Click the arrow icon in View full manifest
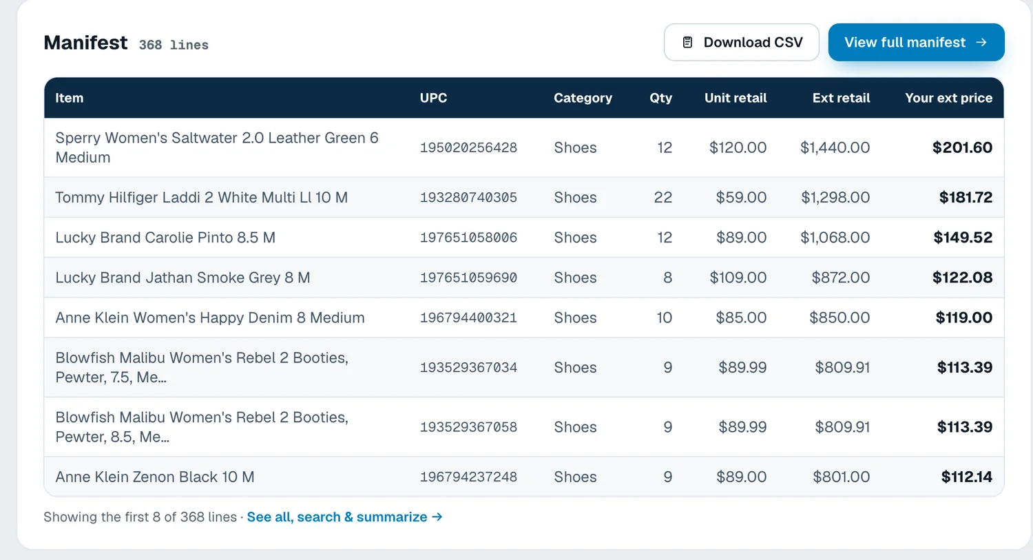 [981, 43]
